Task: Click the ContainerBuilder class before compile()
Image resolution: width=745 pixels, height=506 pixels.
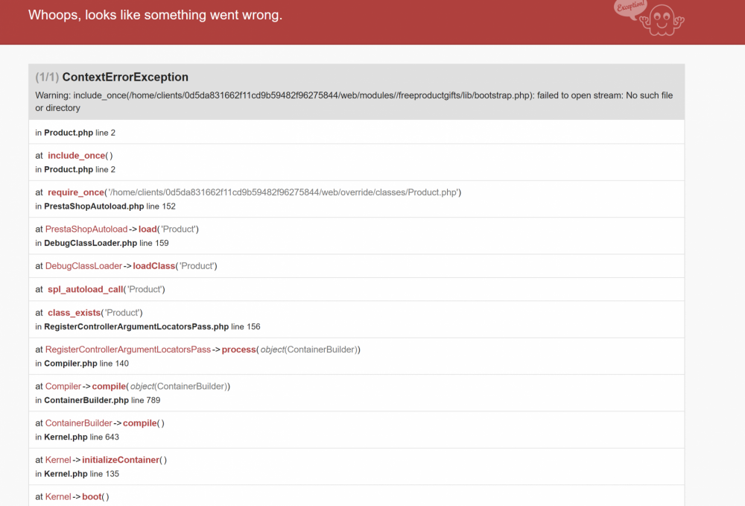Action: pyautogui.click(x=79, y=423)
